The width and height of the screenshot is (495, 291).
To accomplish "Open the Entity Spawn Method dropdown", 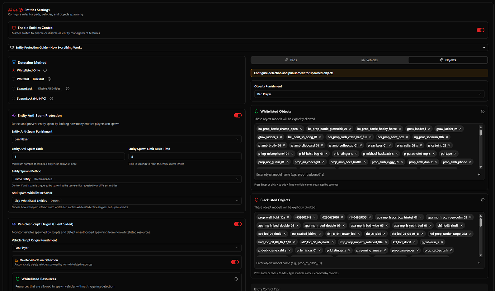I will [127, 179].
